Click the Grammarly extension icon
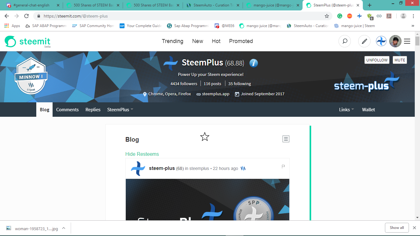Screen dimensions: 420x236 (x=340, y=16)
